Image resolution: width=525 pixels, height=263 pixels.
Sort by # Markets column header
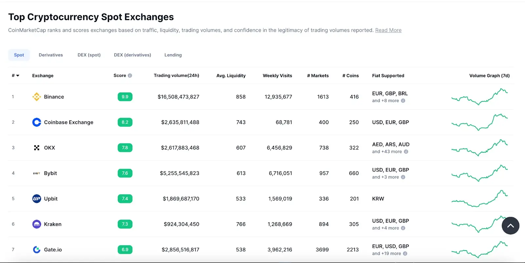(318, 76)
